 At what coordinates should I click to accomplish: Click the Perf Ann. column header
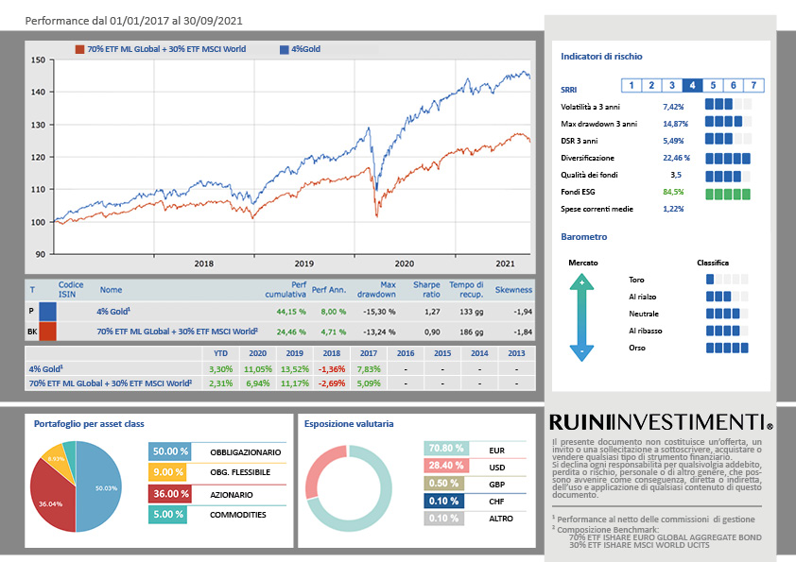[328, 290]
